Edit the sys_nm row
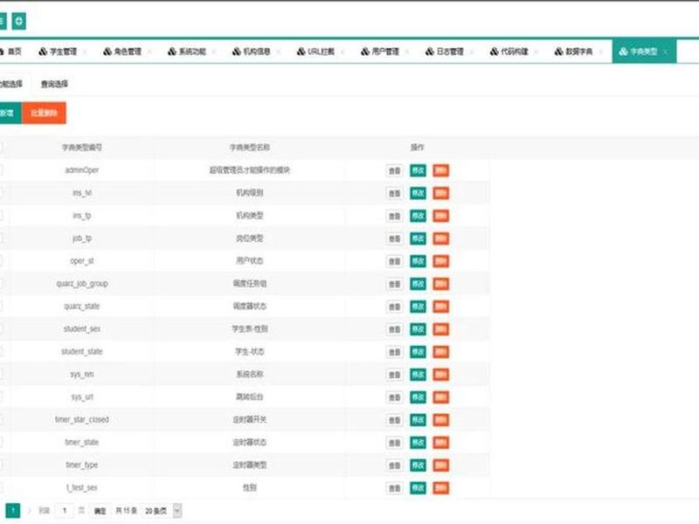Image resolution: width=699 pixels, height=524 pixels. point(418,375)
